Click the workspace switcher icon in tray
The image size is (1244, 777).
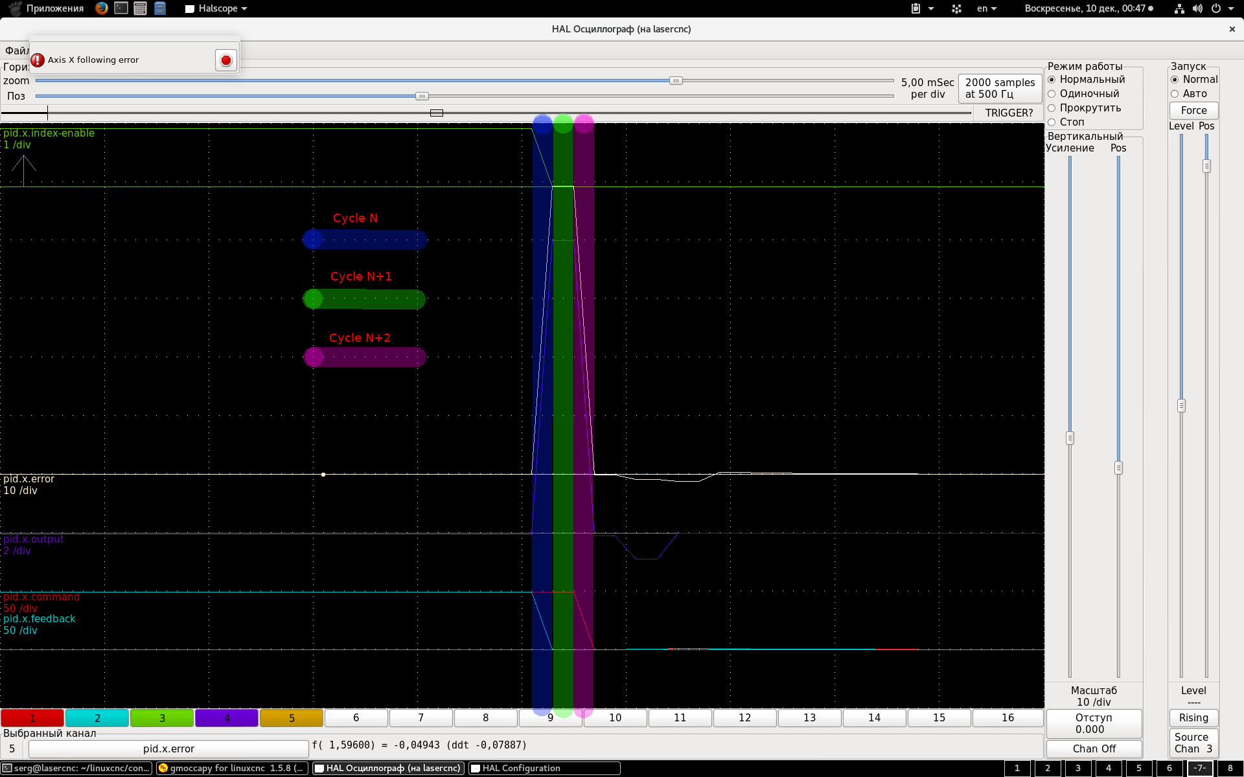click(956, 8)
